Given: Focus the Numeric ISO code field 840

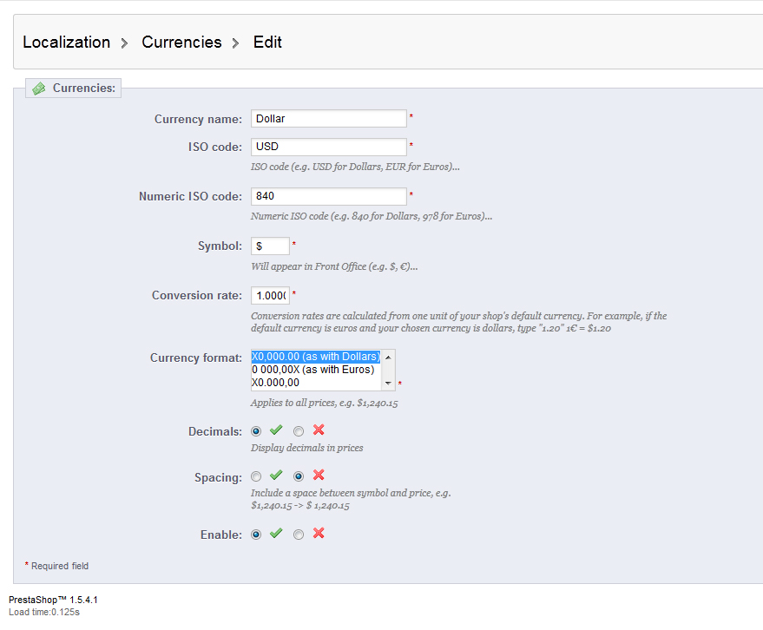Looking at the screenshot, I should (x=329, y=196).
